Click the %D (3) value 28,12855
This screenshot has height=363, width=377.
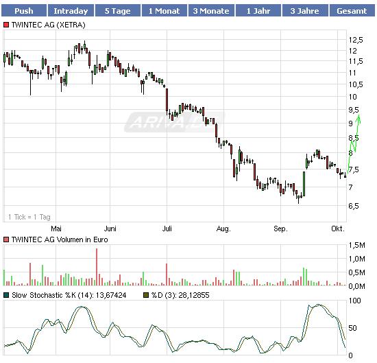194,295
